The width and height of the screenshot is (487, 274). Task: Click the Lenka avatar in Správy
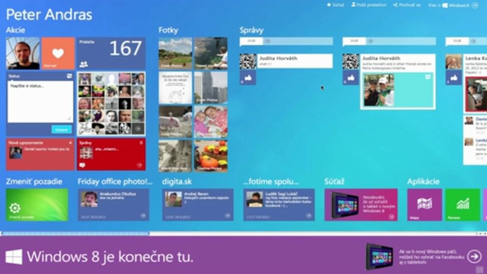[453, 61]
